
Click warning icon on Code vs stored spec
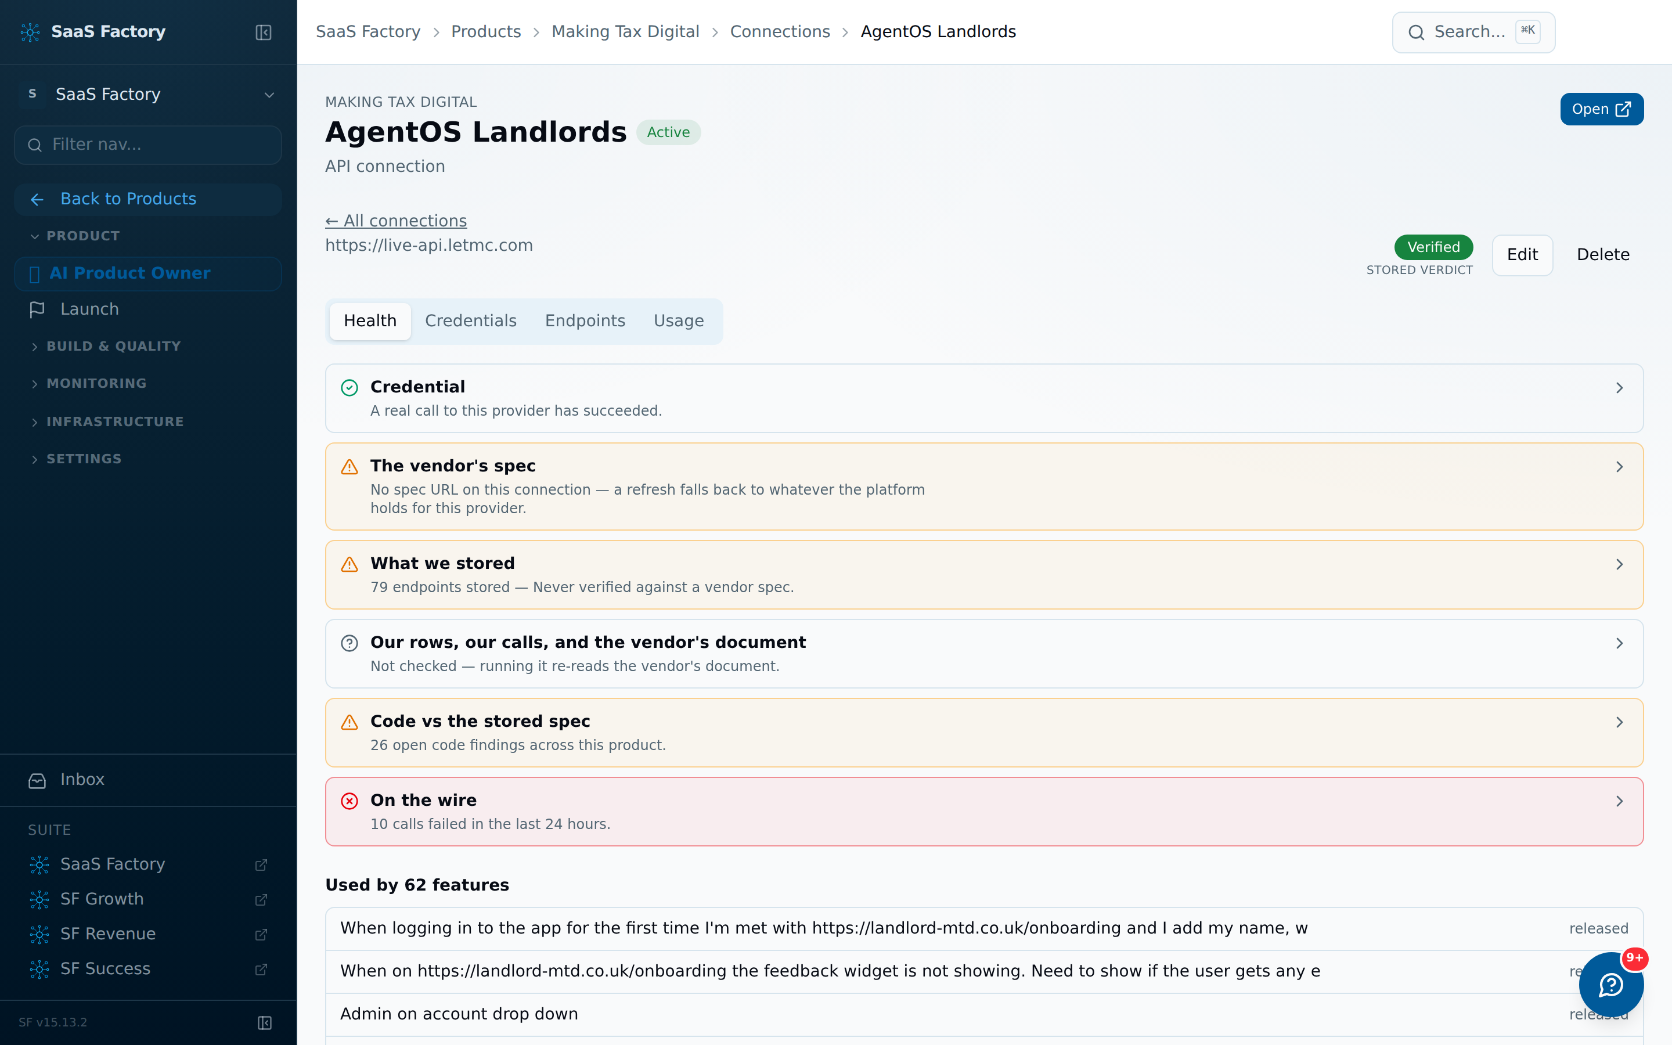point(349,722)
